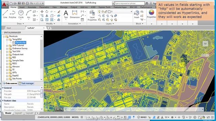Toggle annotation visibility icon in status bar
The width and height of the screenshot is (216, 121).
click(154, 117)
